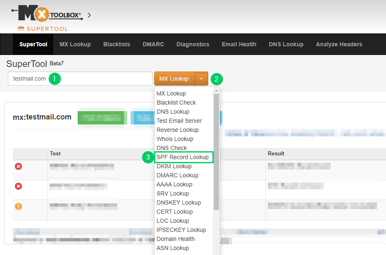Go to the Blacklists tab
This screenshot has height=255, width=386.
(x=117, y=44)
